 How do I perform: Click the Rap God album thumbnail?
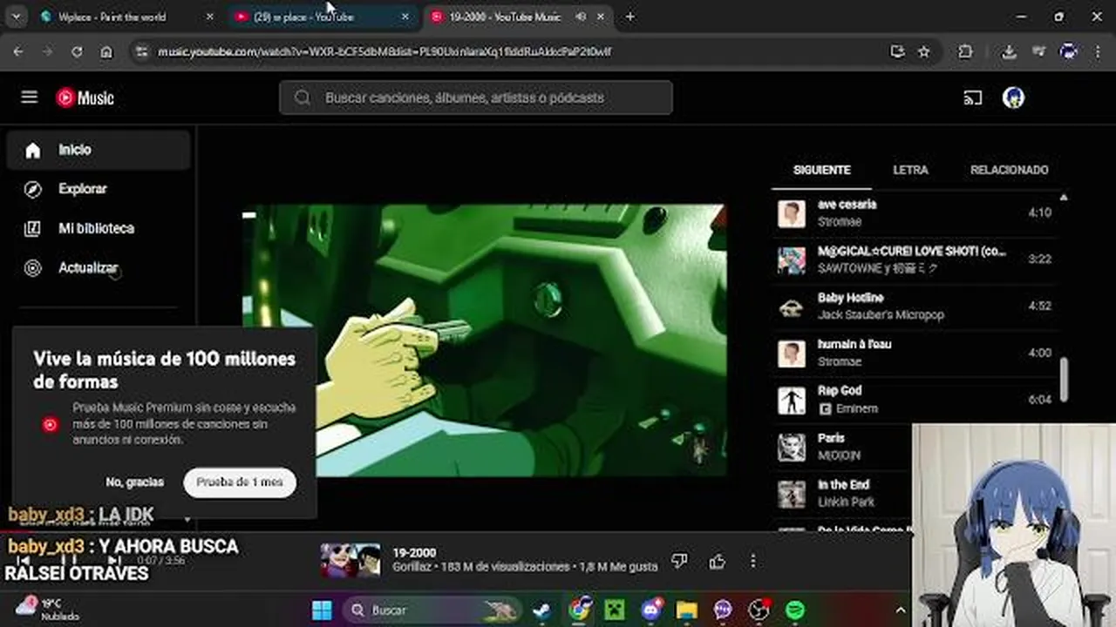click(792, 401)
